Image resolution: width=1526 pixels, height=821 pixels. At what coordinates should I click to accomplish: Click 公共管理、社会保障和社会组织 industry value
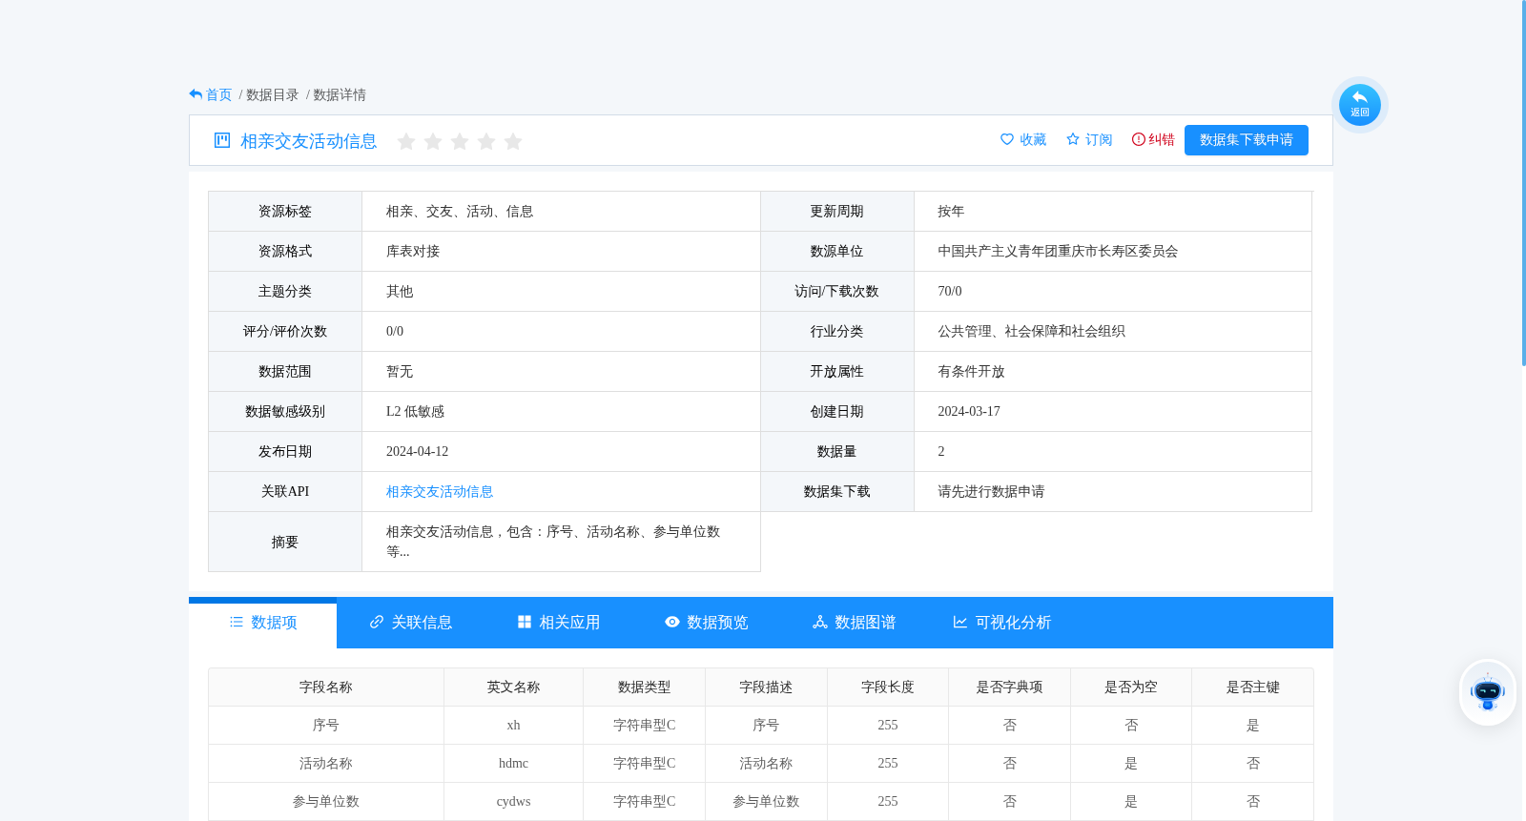(1031, 331)
